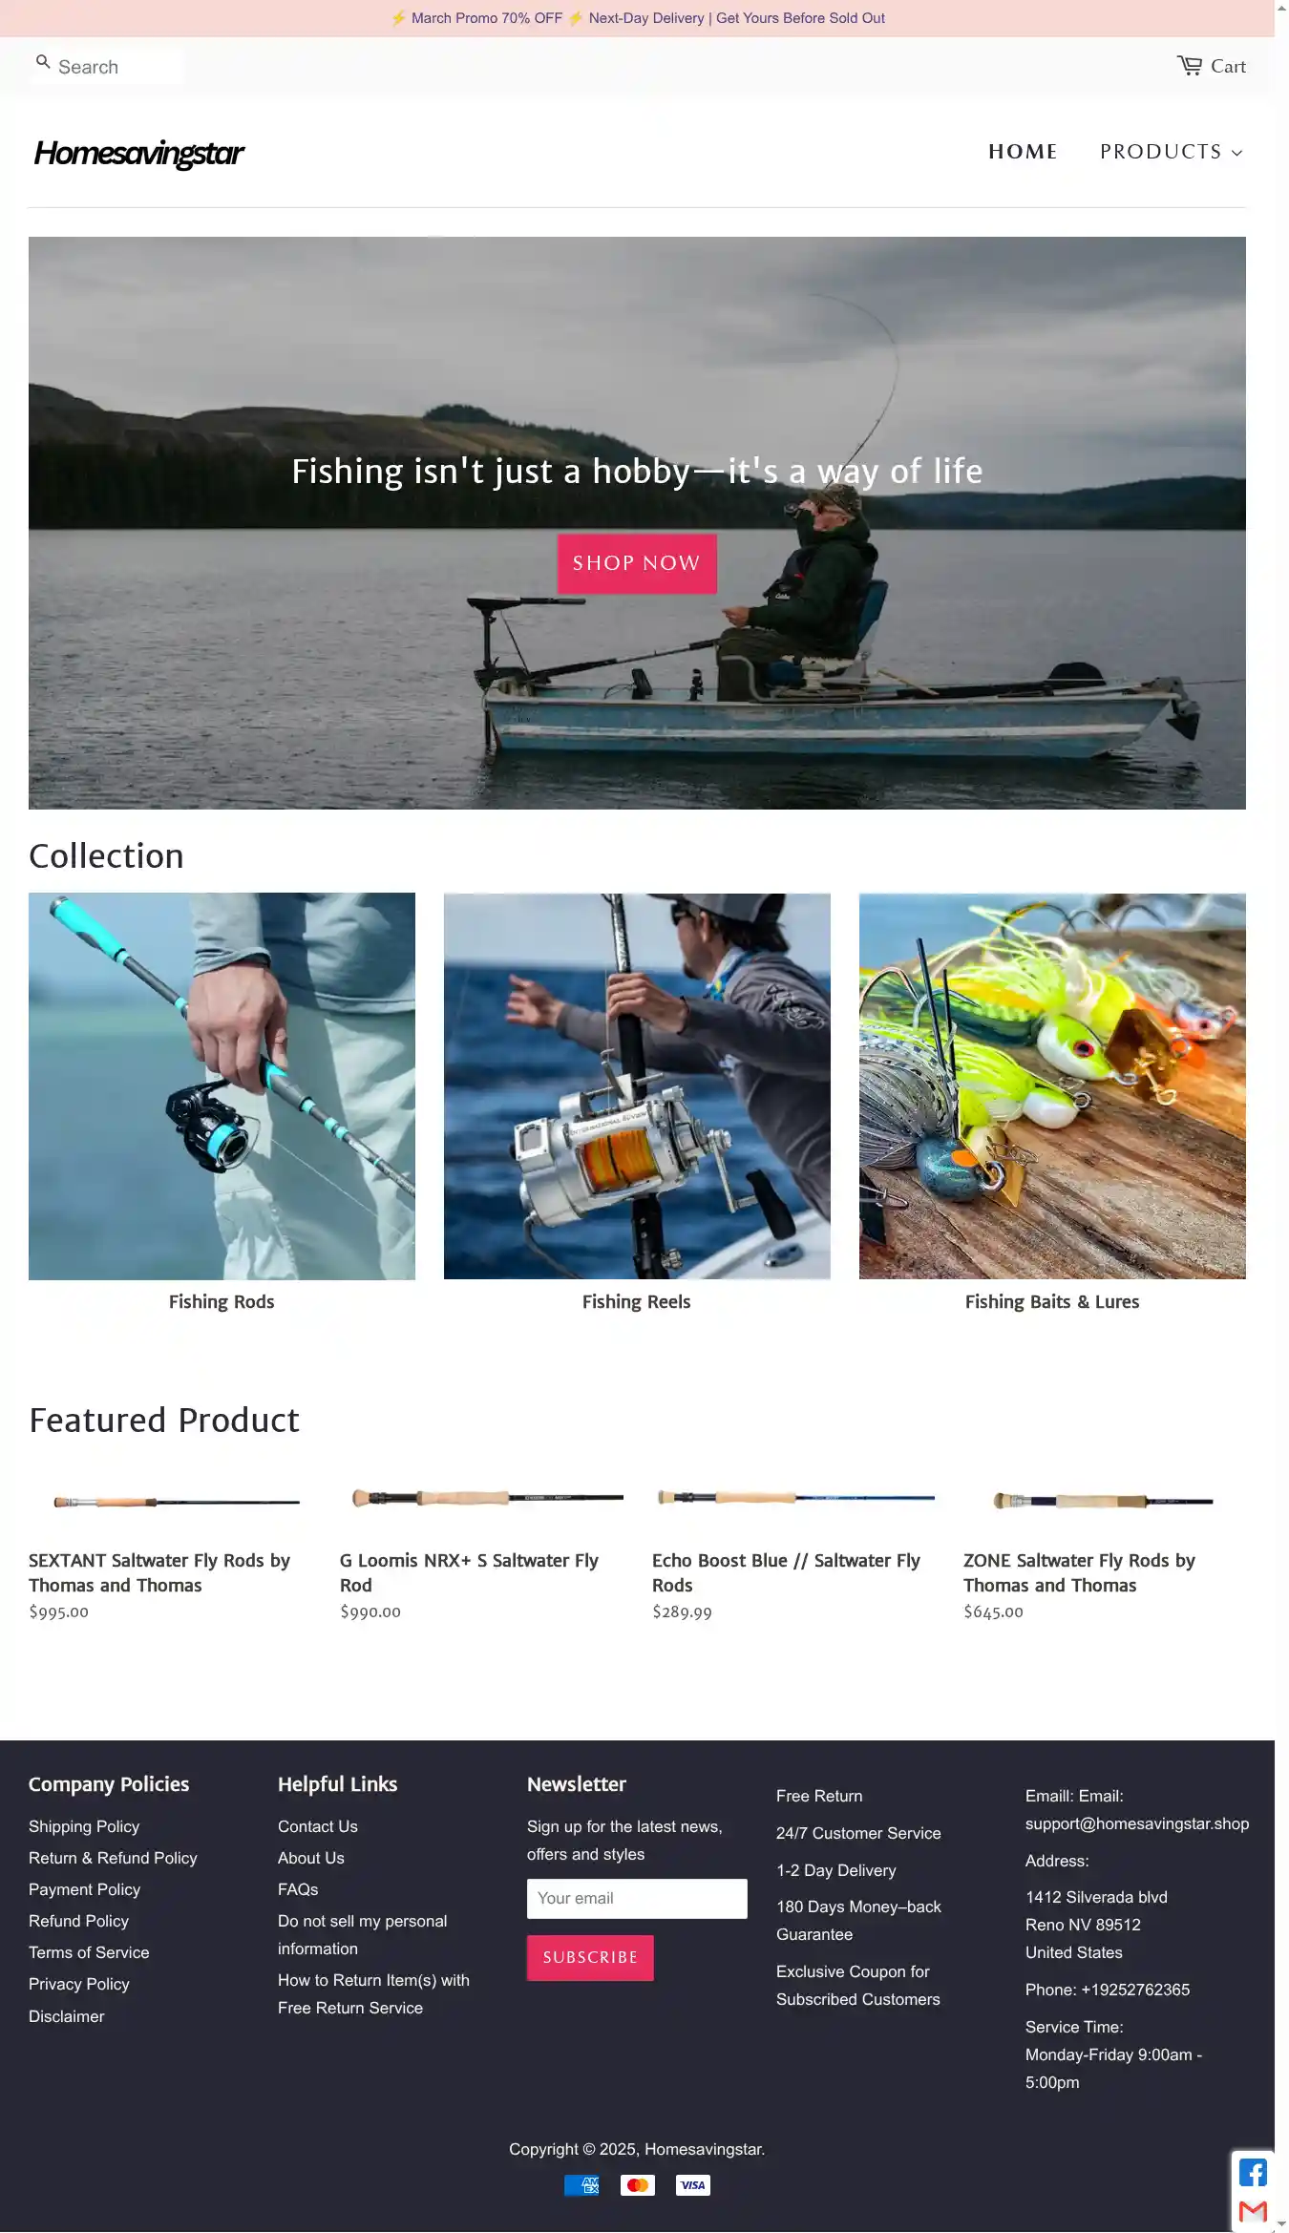Open the Shipping Policy link
The image size is (1289, 2233).
pyautogui.click(x=84, y=1826)
